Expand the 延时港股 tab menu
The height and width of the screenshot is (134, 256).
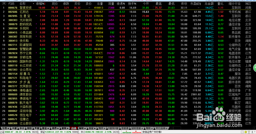click(x=137, y=128)
